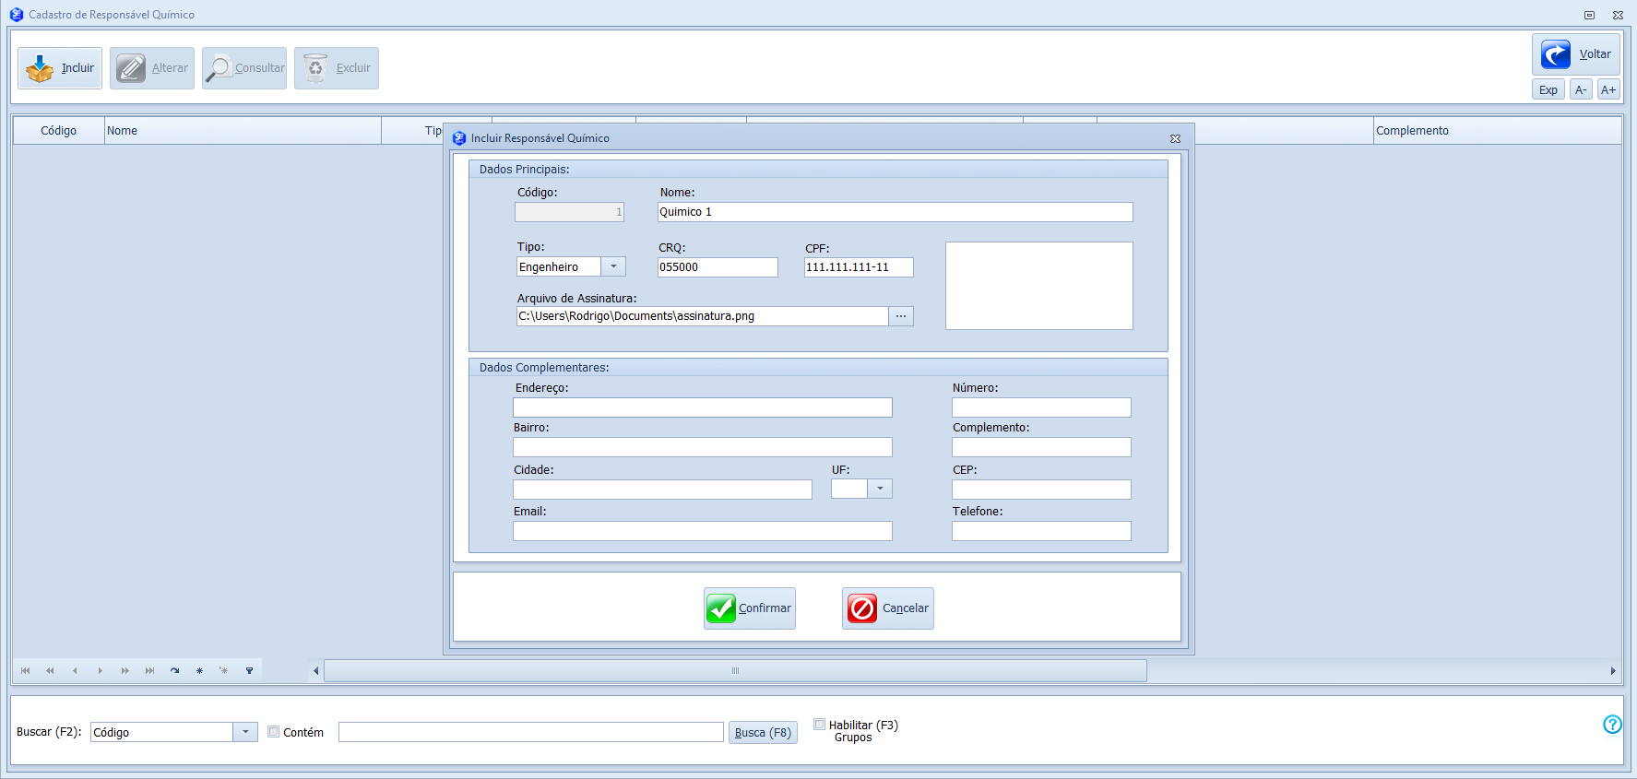1637x779 pixels.
Task: Close the Incluir Responsável Químico dialog
Action: pos(1175,138)
